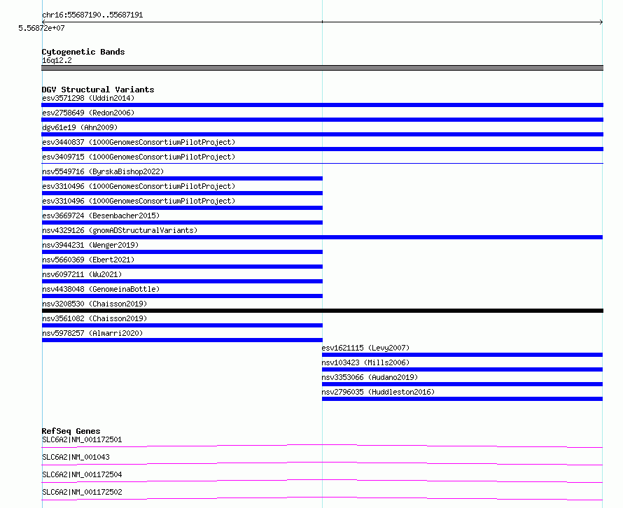Open variant esv2758649 (Redon2006)

(x=88, y=113)
